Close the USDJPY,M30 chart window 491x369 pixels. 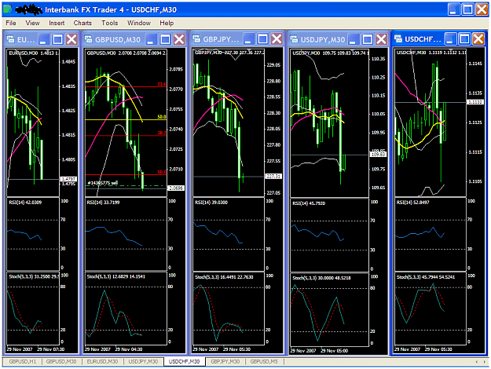[x=381, y=39]
